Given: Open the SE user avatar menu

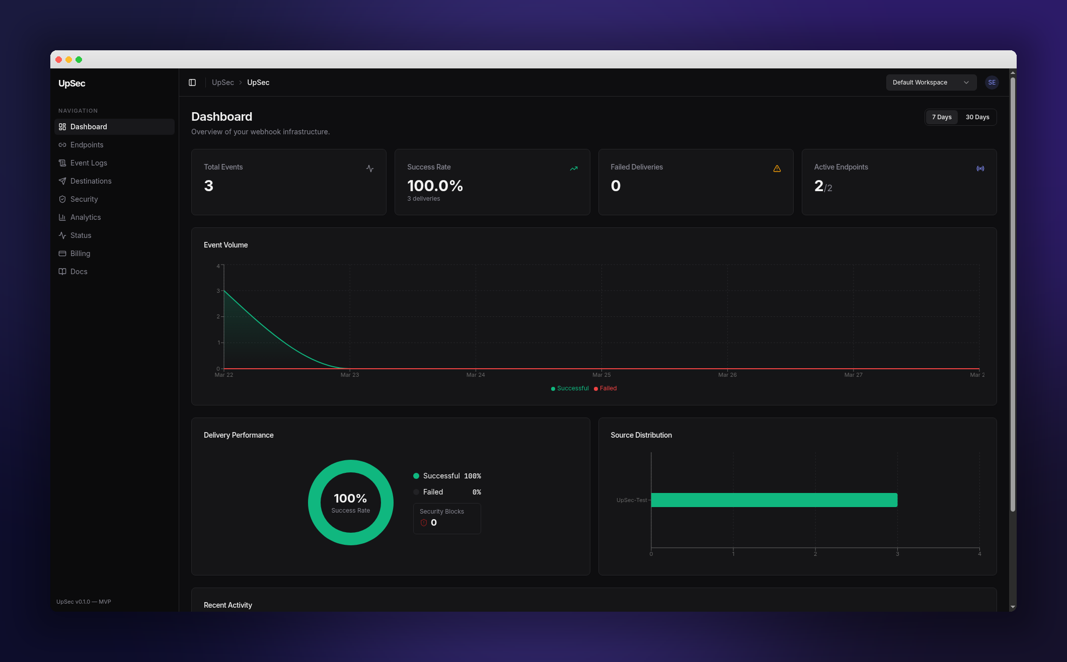Looking at the screenshot, I should pyautogui.click(x=992, y=82).
